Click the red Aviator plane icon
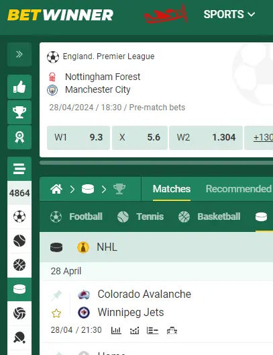The width and height of the screenshot is (273, 355). point(166,14)
